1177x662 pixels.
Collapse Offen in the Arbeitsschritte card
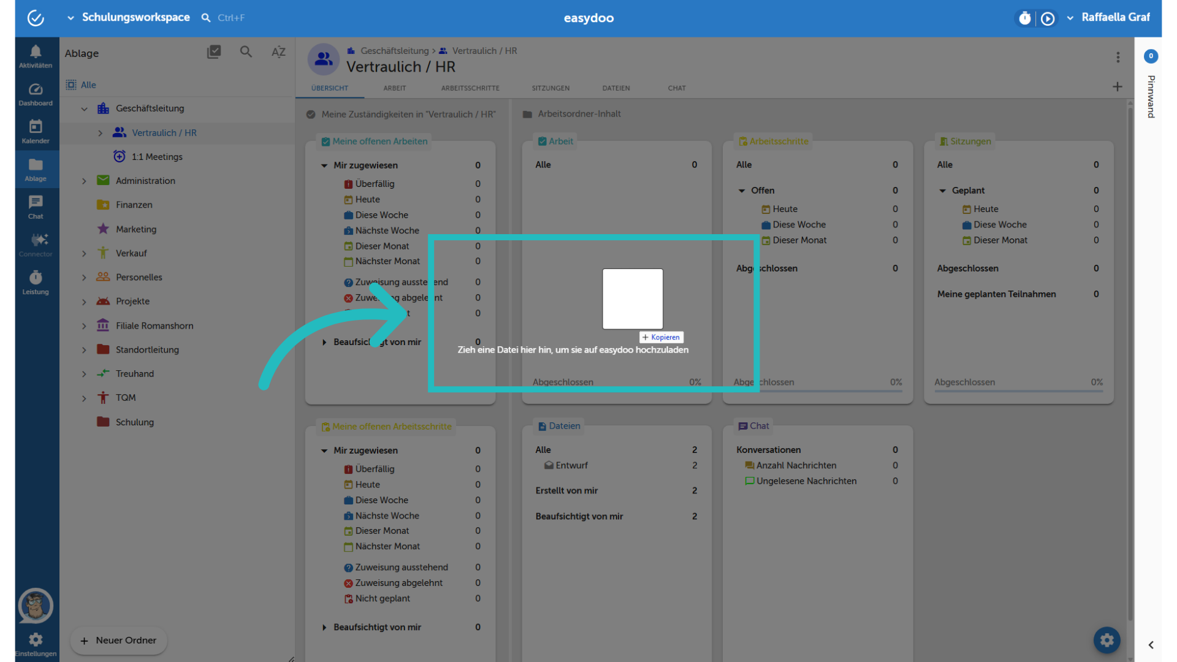(x=742, y=191)
